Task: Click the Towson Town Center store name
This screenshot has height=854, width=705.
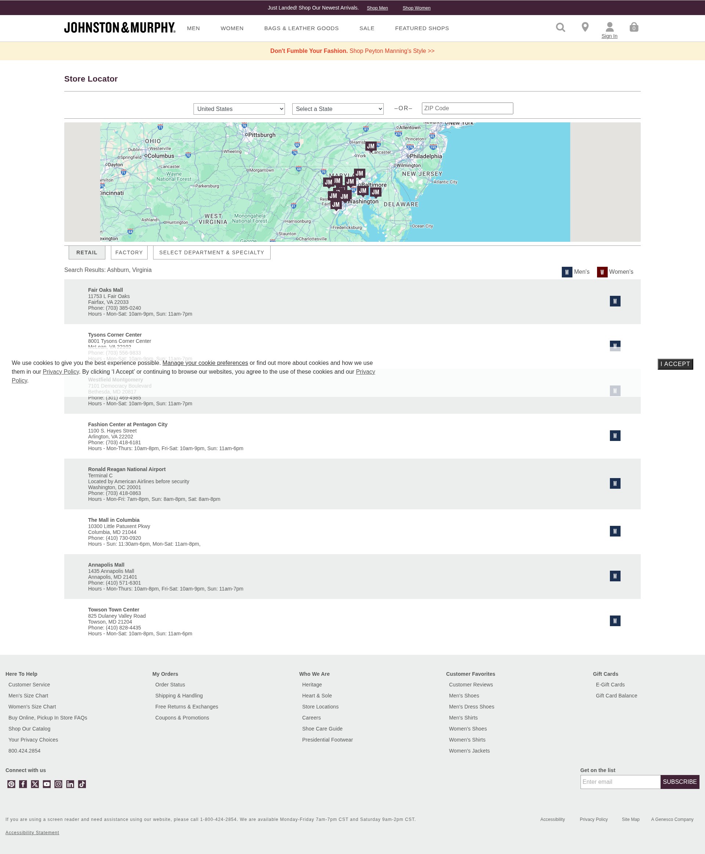Action: coord(114,609)
